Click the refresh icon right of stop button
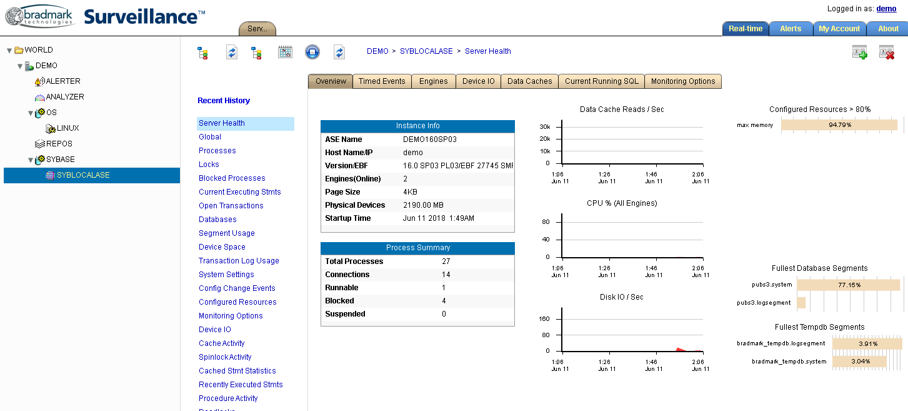This screenshot has height=411, width=908. point(339,52)
